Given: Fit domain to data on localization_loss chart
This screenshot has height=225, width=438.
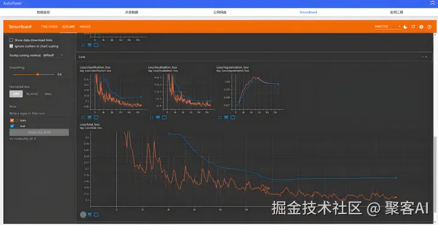Looking at the screenshot, I should pos(164,117).
